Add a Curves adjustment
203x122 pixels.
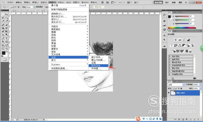click(184, 40)
